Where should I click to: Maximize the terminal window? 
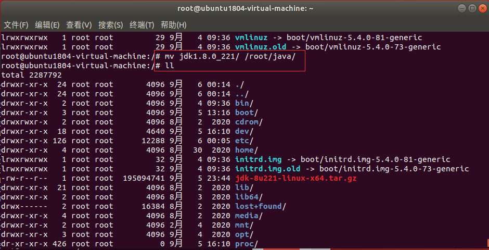pos(472,8)
